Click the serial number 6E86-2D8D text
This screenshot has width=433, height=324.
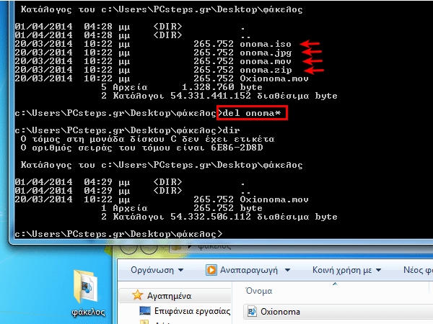237,148
